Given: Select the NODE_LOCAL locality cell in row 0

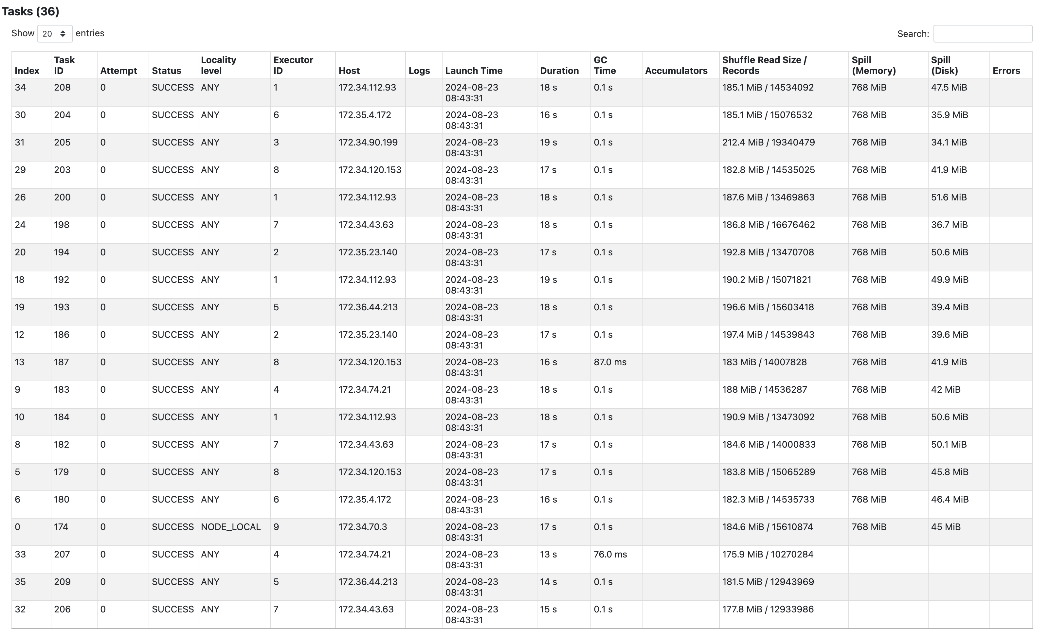Looking at the screenshot, I should pyautogui.click(x=230, y=527).
